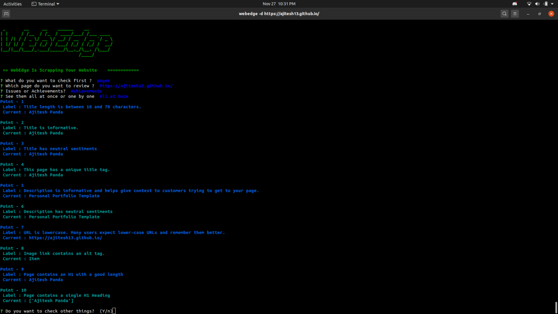Click the 'Point - 2' heading
558x314 pixels.
pos(12,123)
